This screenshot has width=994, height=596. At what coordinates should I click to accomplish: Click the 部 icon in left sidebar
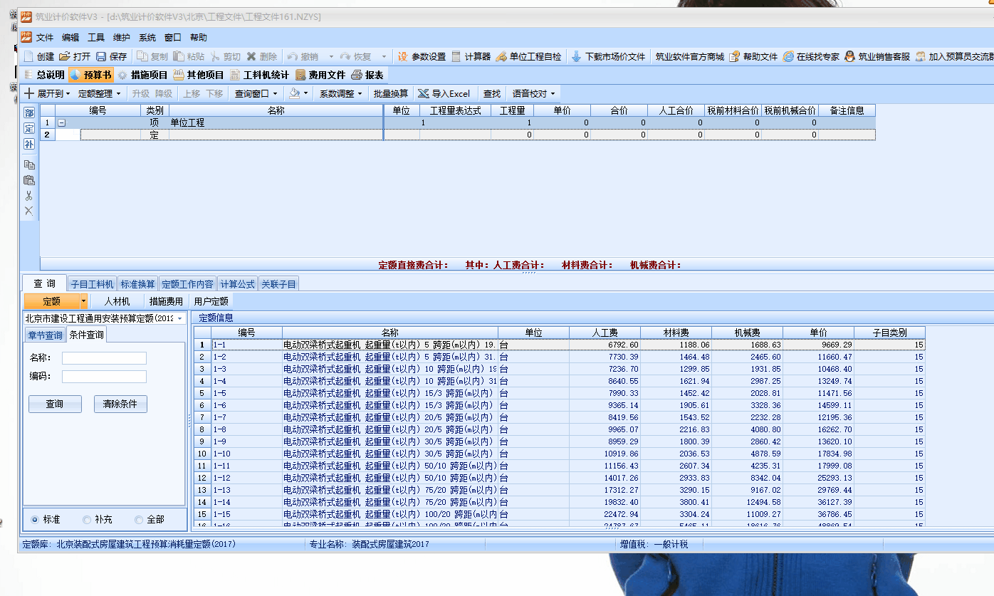[x=29, y=113]
